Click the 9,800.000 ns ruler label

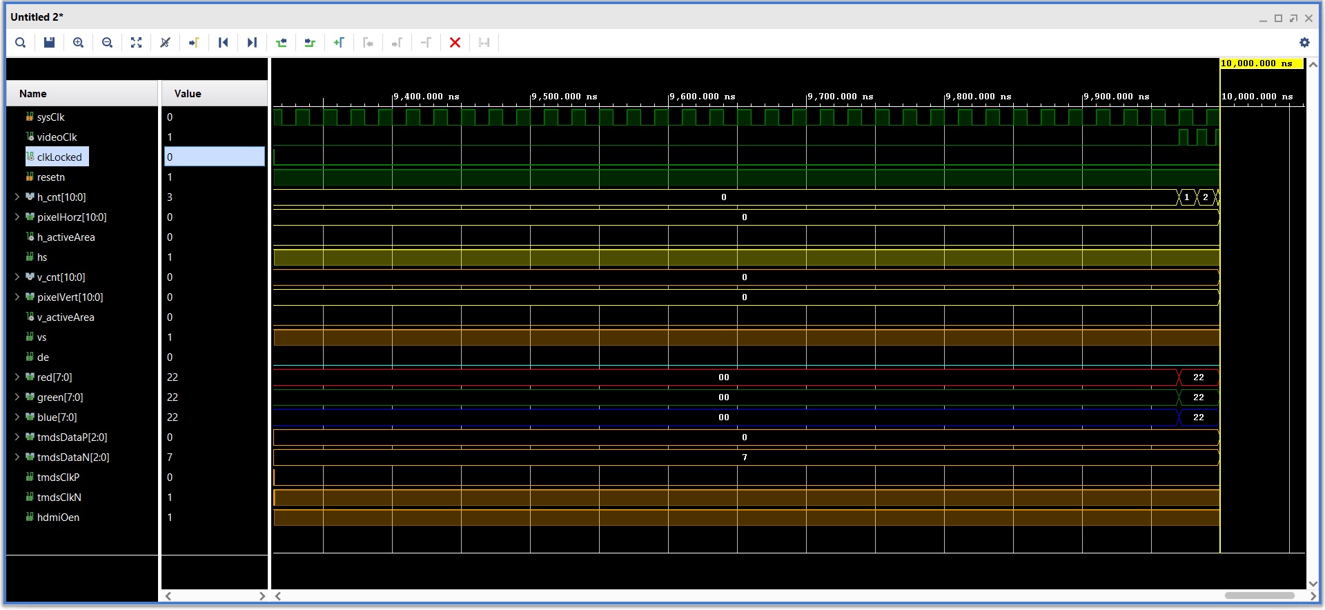click(978, 97)
